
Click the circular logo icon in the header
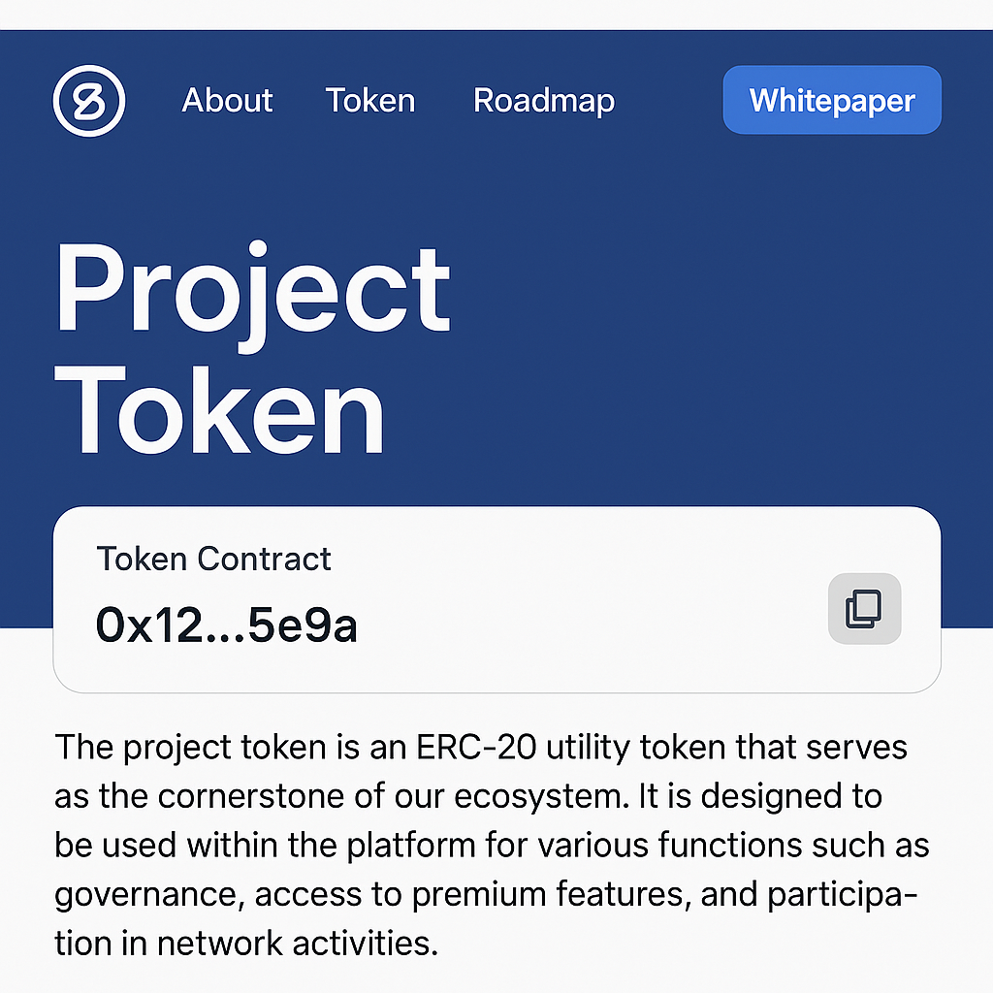point(88,100)
